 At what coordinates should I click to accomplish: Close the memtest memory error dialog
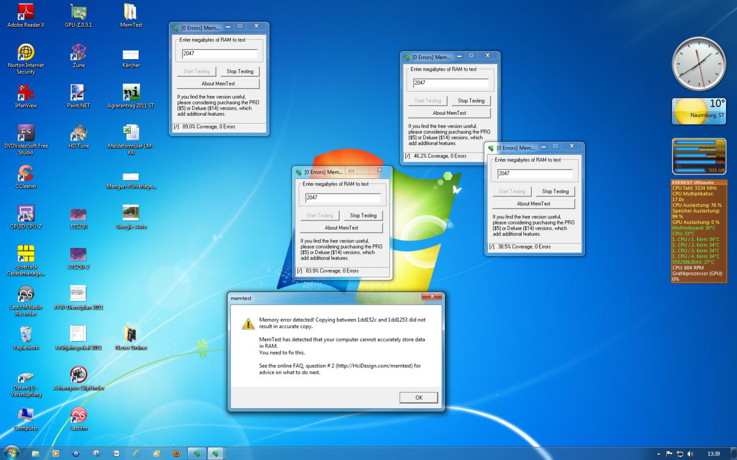click(432, 296)
